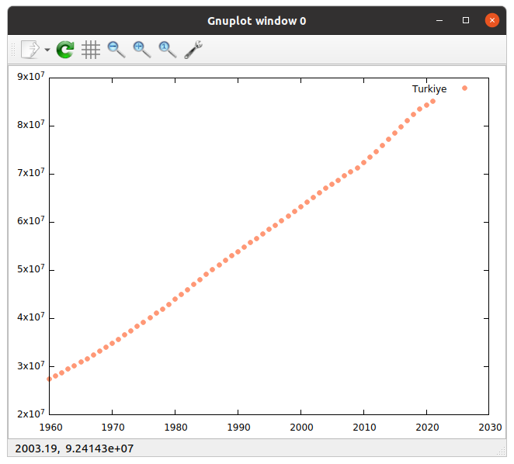
Task: Toggle the Turkiye plot via legend label
Action: tap(429, 89)
